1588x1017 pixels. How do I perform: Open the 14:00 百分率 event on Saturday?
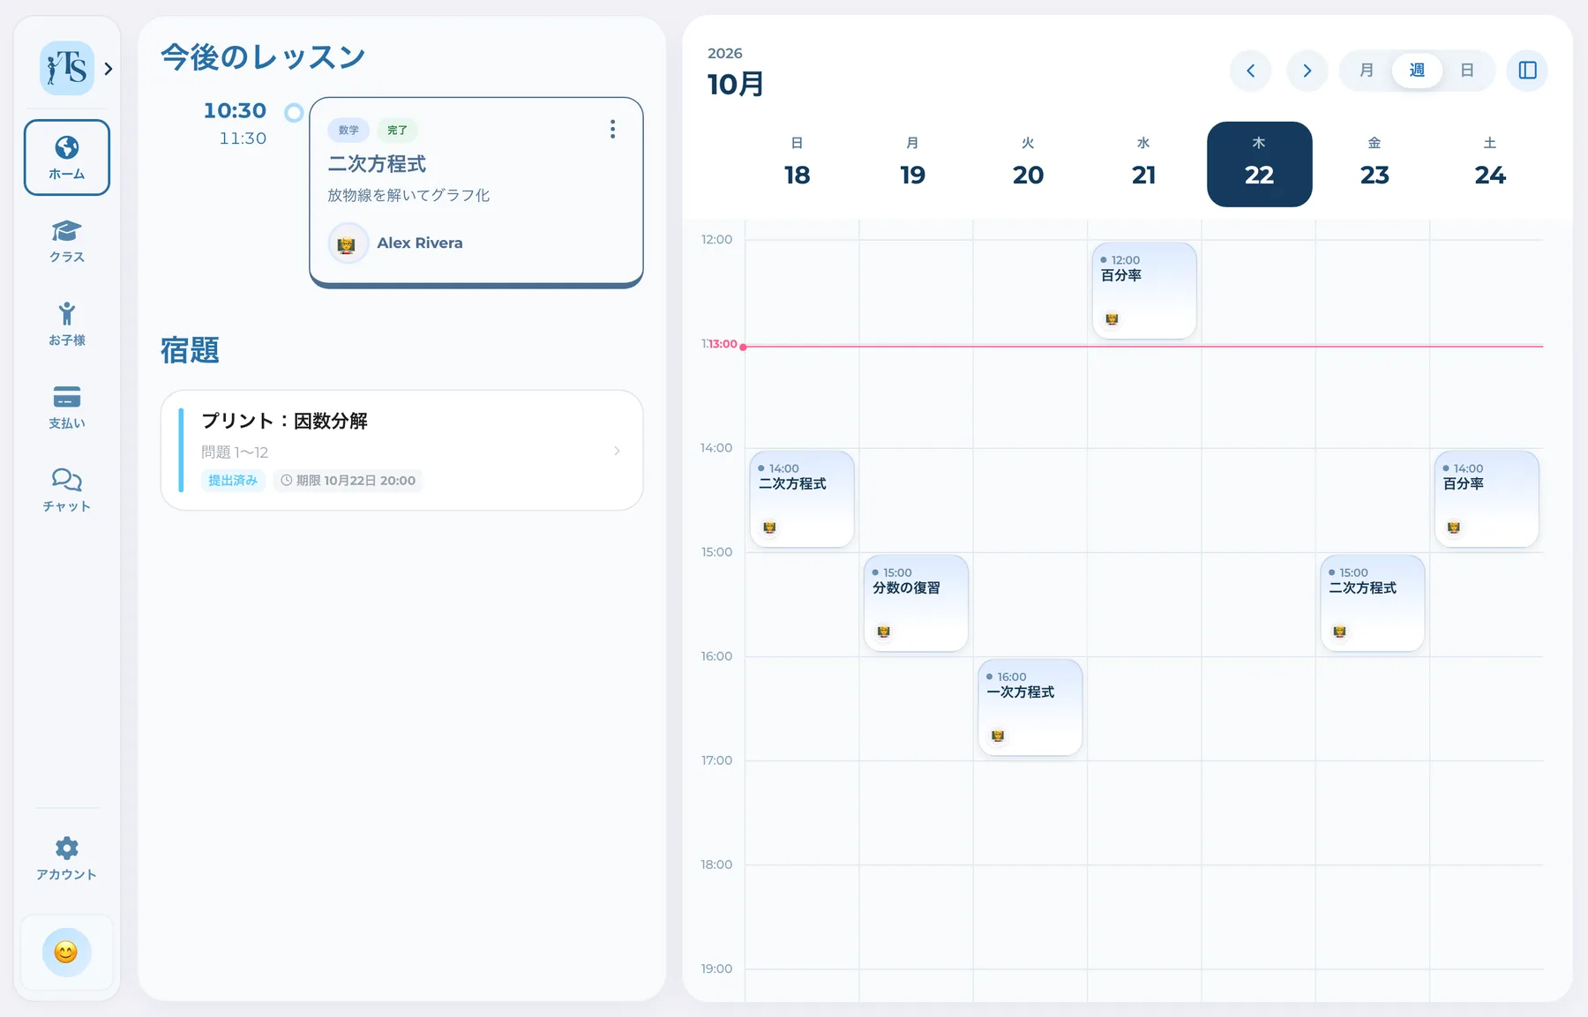[x=1487, y=499]
